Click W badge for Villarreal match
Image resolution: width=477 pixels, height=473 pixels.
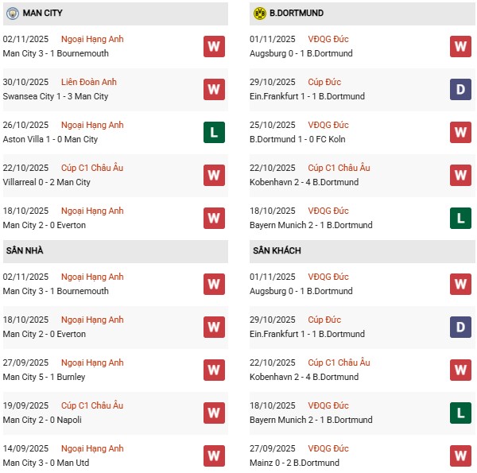pos(214,175)
